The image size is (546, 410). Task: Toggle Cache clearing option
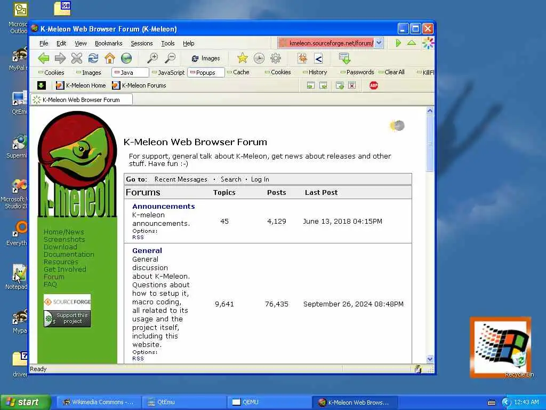pos(238,72)
